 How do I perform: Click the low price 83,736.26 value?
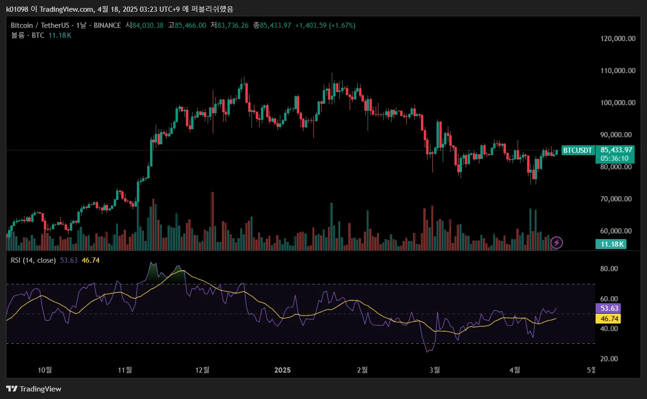pos(233,25)
